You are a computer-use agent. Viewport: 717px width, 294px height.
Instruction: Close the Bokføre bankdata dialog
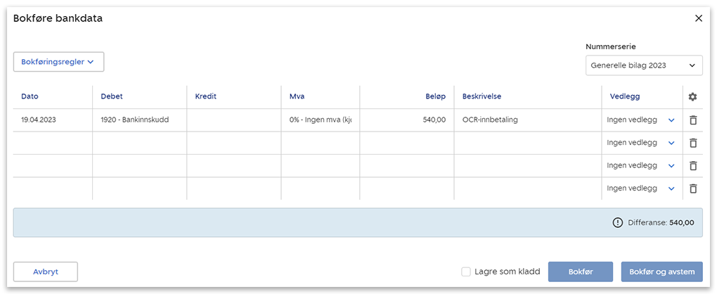[698, 18]
